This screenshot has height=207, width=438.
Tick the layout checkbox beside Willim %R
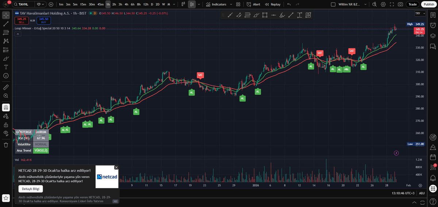(333, 4)
